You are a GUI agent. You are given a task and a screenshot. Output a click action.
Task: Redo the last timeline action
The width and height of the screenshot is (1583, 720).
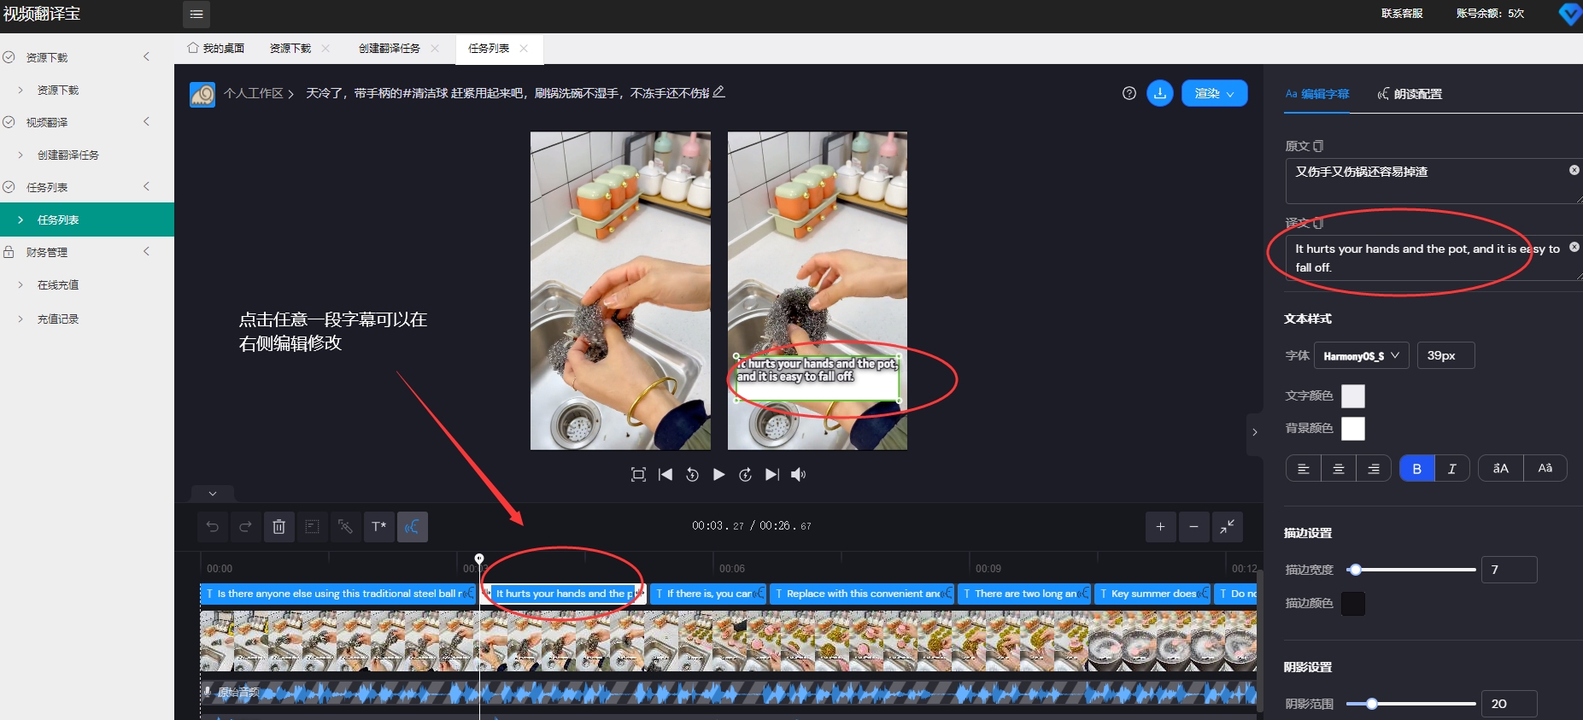coord(245,527)
